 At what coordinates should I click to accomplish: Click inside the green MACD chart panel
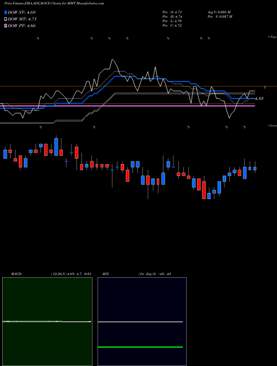tap(47, 322)
